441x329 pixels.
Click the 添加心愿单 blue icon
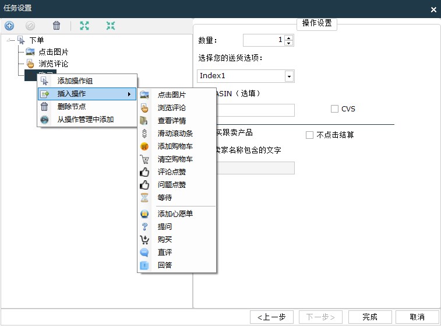[144, 214]
